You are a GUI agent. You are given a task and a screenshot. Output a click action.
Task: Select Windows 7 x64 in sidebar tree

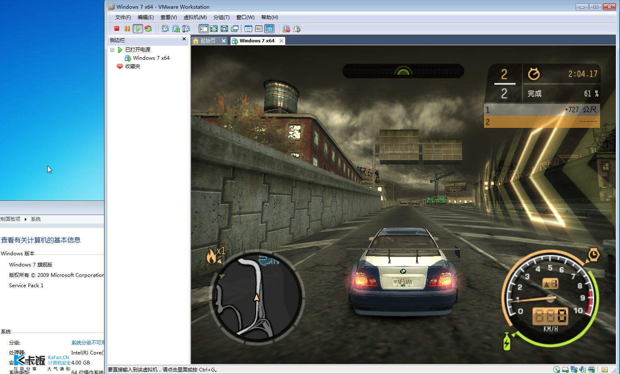click(151, 58)
